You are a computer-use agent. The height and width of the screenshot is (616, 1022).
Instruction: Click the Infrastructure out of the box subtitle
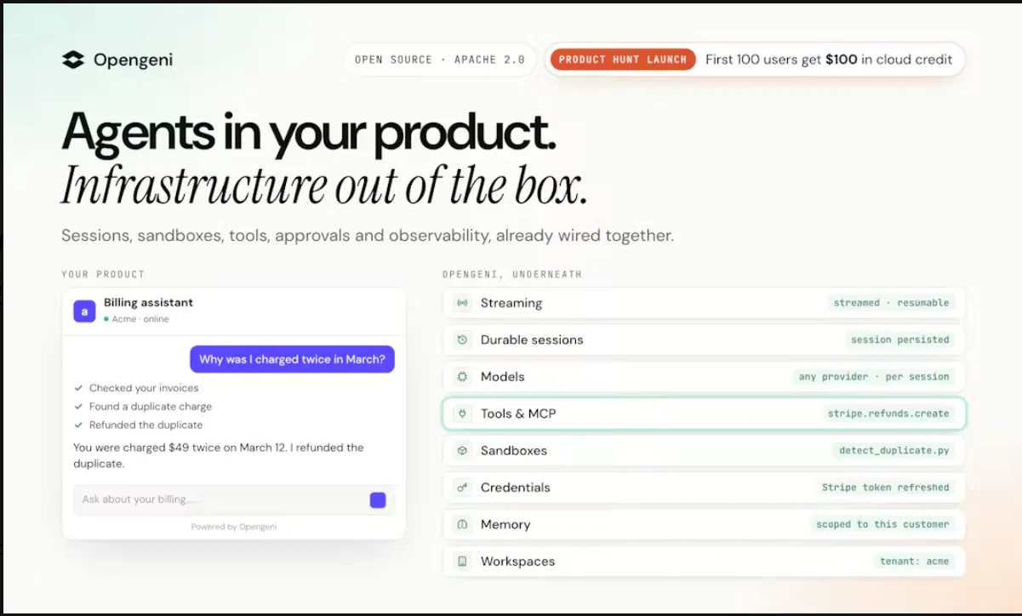coord(324,185)
